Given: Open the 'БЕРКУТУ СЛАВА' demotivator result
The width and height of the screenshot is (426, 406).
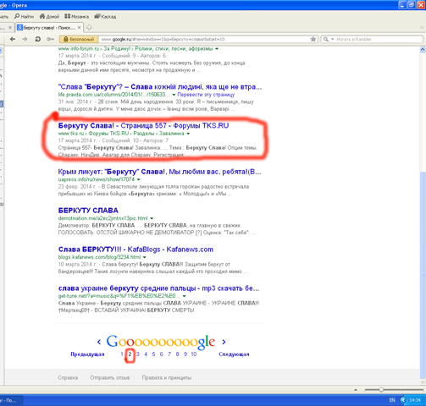Looking at the screenshot, I should coord(88,211).
